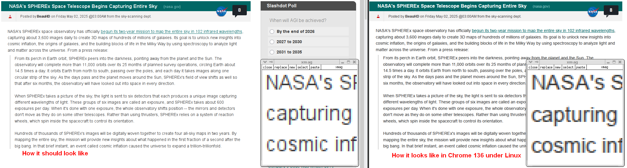The image size is (627, 168).
Task: Click 'select' in the left xmag toolbar
Action: pos(303,67)
